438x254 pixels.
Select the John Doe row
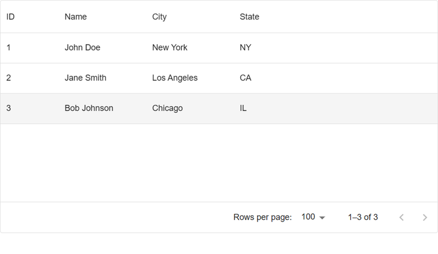pyautogui.click(x=82, y=48)
